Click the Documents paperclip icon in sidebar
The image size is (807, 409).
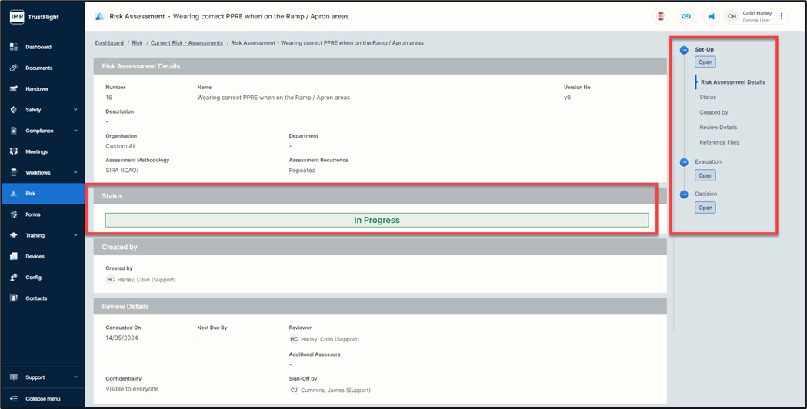coord(14,68)
